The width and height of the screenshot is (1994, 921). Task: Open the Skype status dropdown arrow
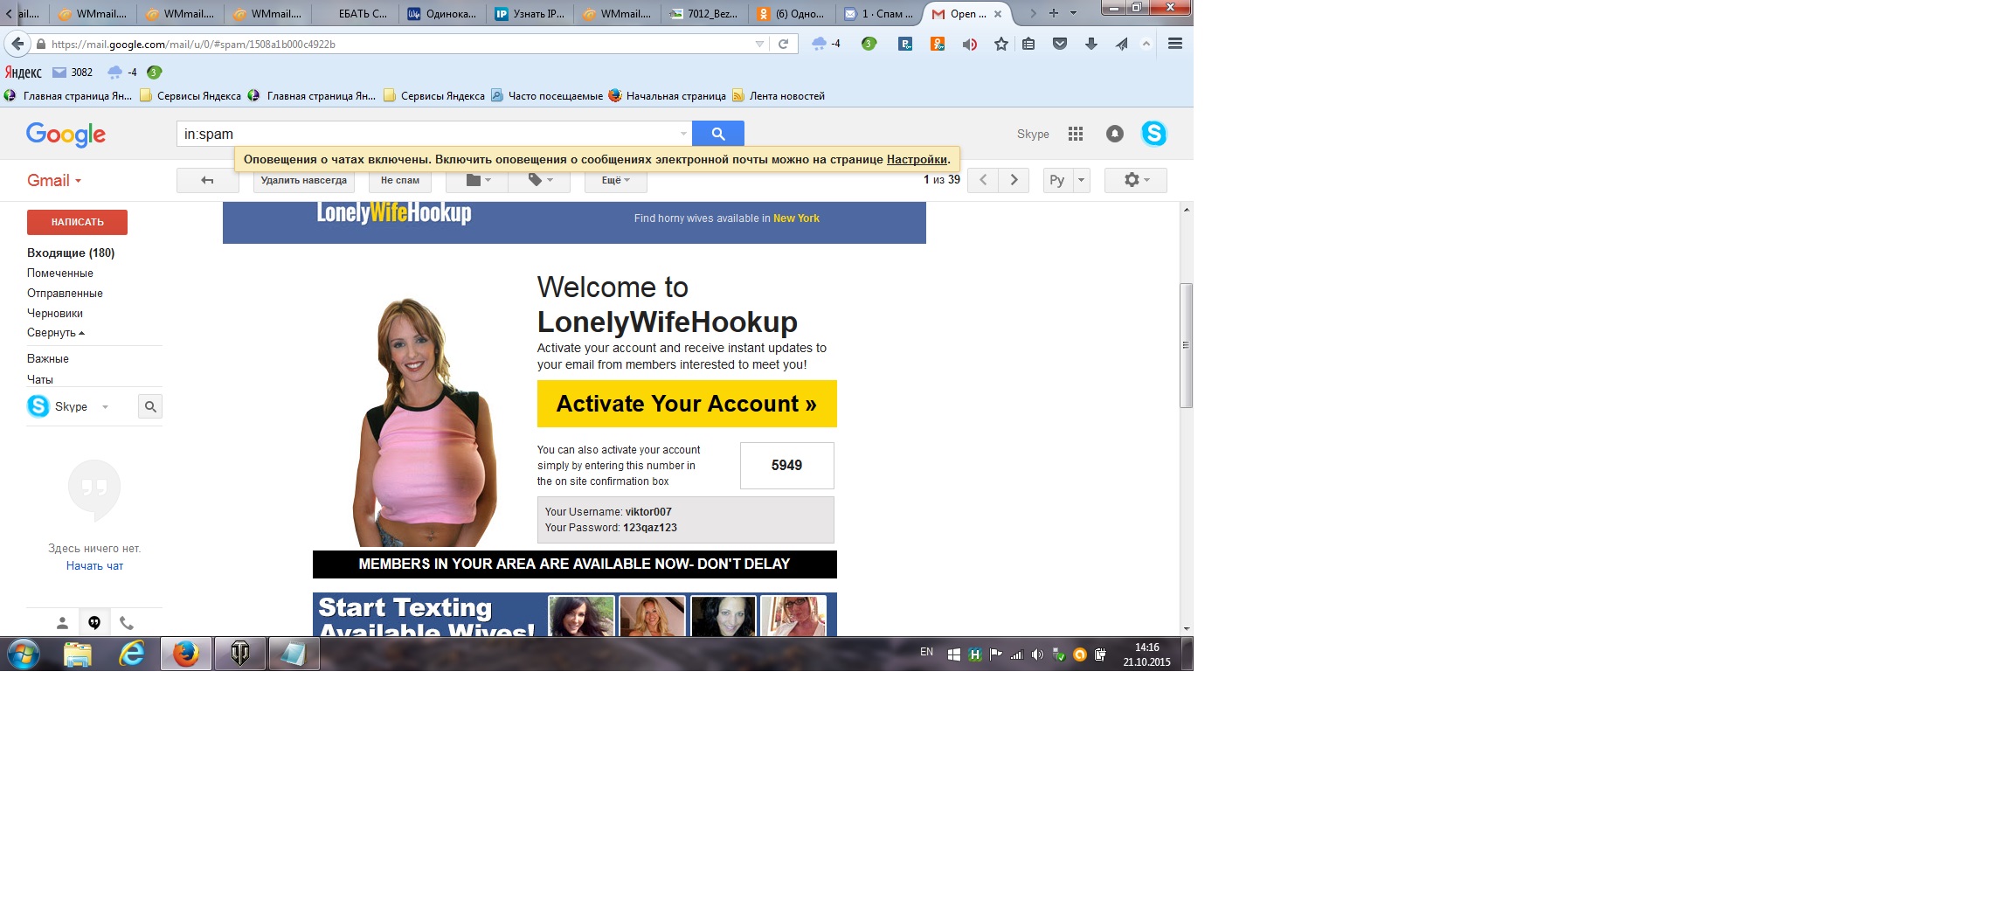105,406
